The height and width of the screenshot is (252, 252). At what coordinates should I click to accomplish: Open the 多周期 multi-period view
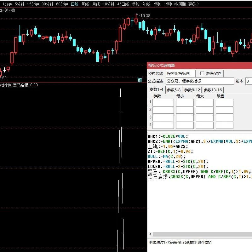(x=180, y=4)
